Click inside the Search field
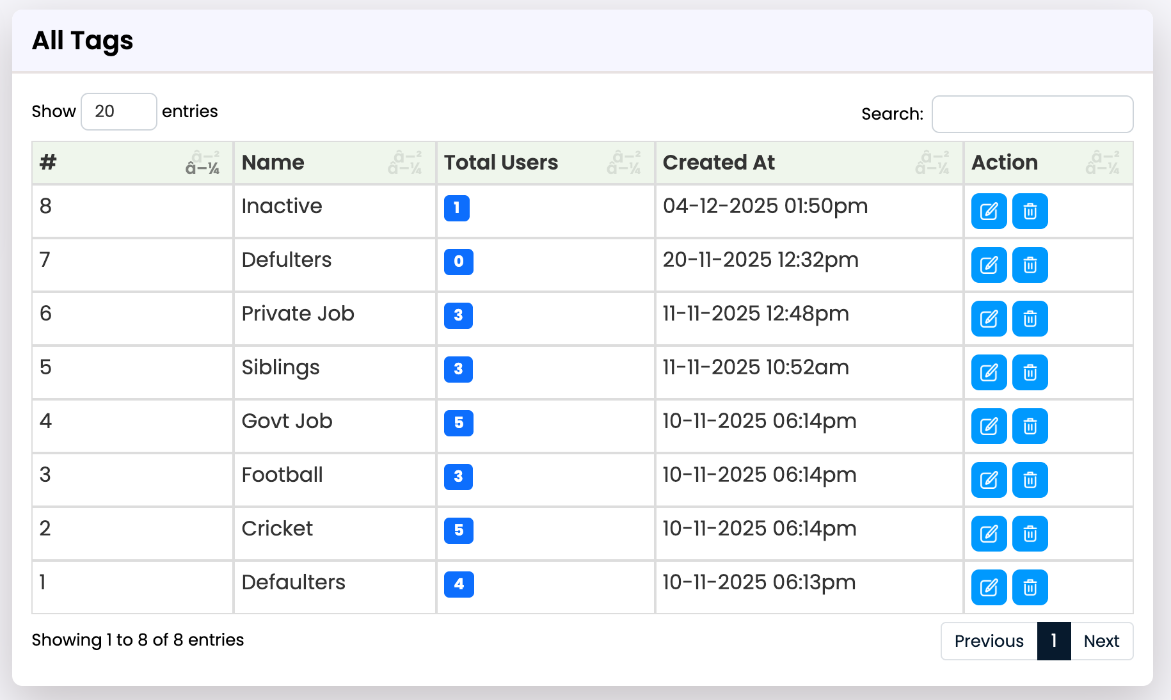Screen dimensions: 1171x700 [x=1032, y=114]
